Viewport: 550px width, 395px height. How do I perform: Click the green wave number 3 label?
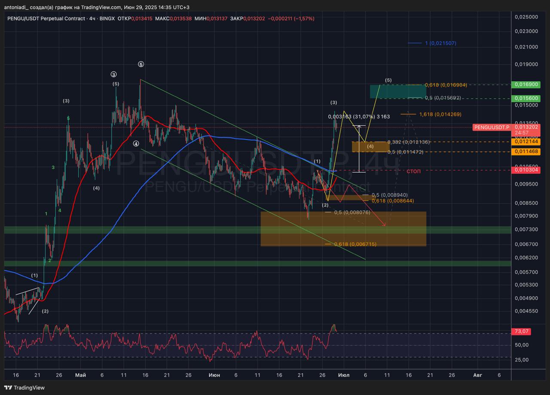[53, 167]
